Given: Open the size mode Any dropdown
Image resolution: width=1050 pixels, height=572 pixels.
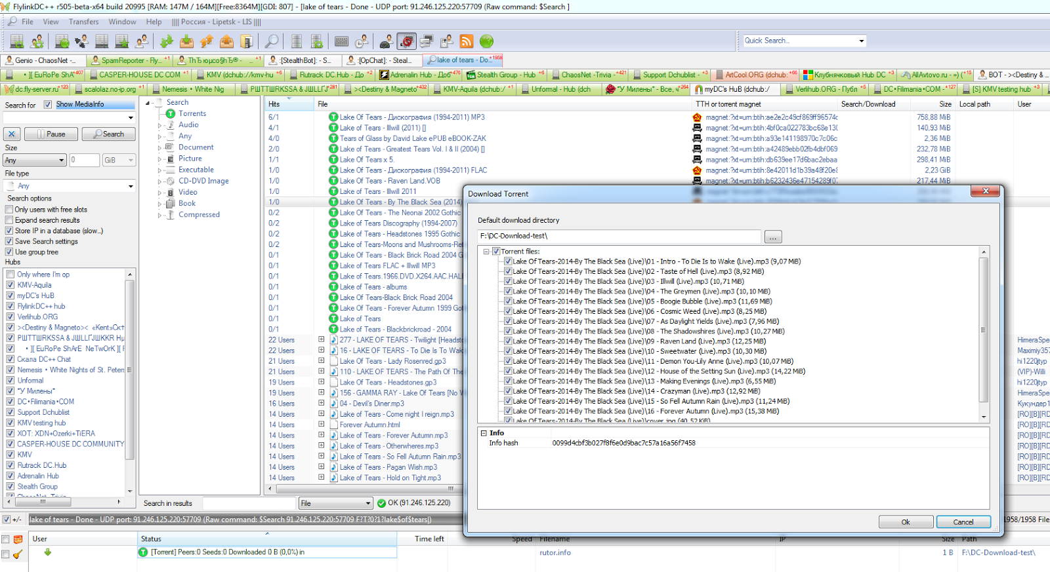Looking at the screenshot, I should pyautogui.click(x=61, y=160).
